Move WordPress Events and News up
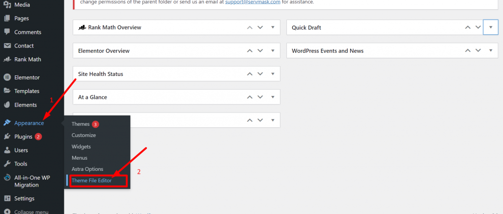Image resolution: width=503 pixels, height=214 pixels. [x=468, y=50]
